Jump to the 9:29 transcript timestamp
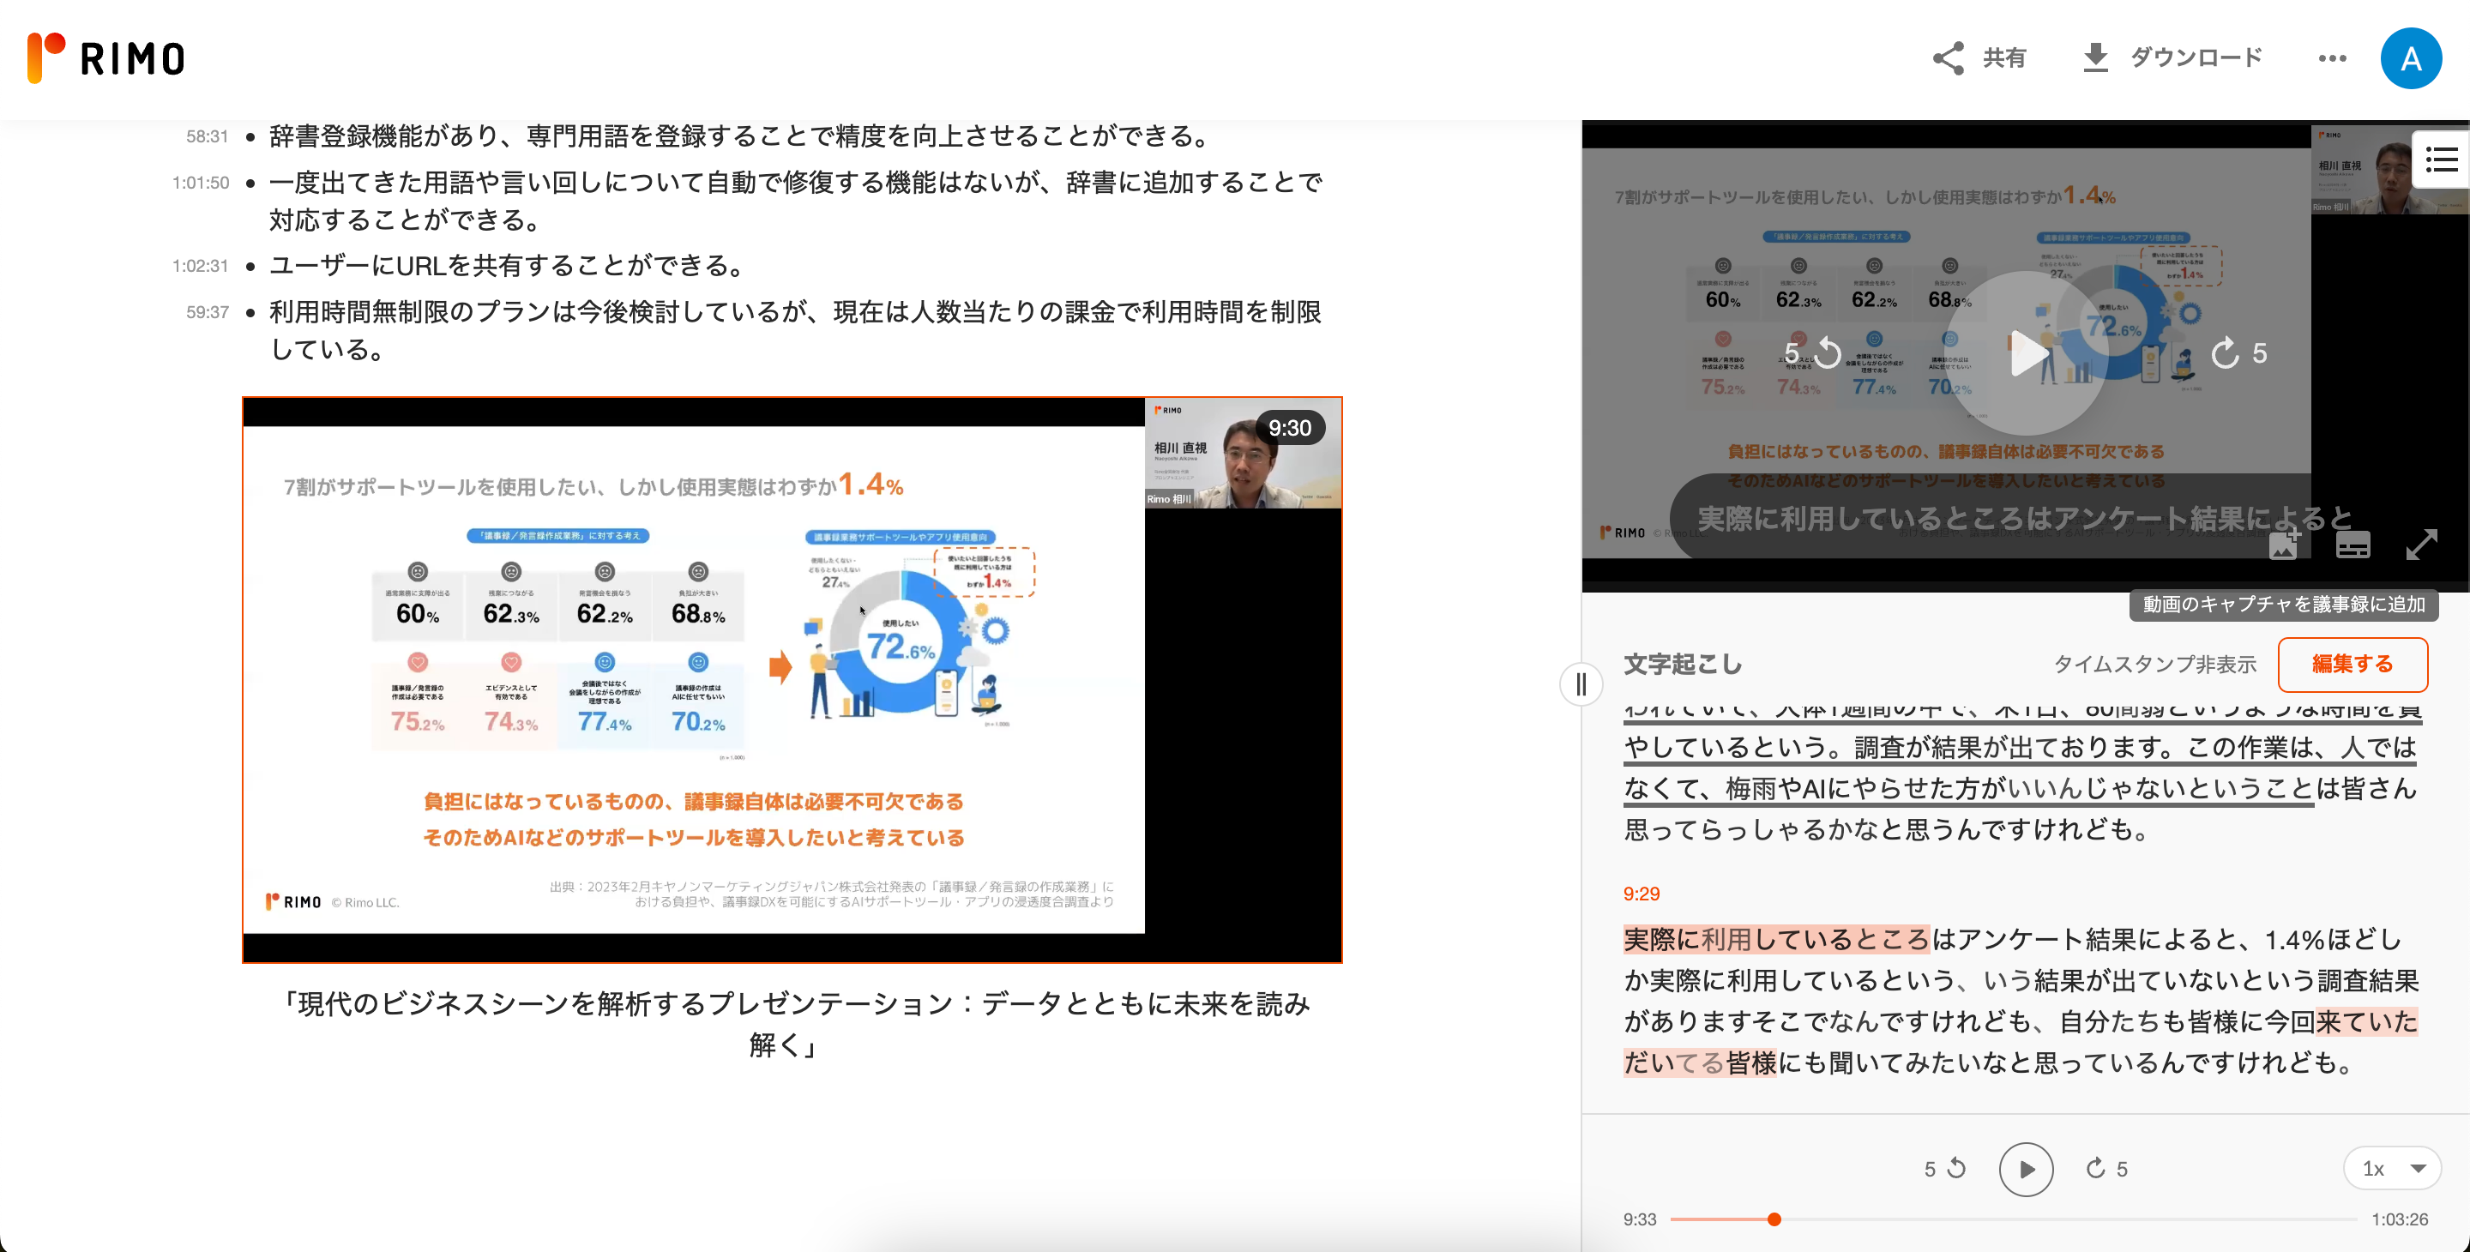Viewport: 2470px width, 1252px height. 1641,894
